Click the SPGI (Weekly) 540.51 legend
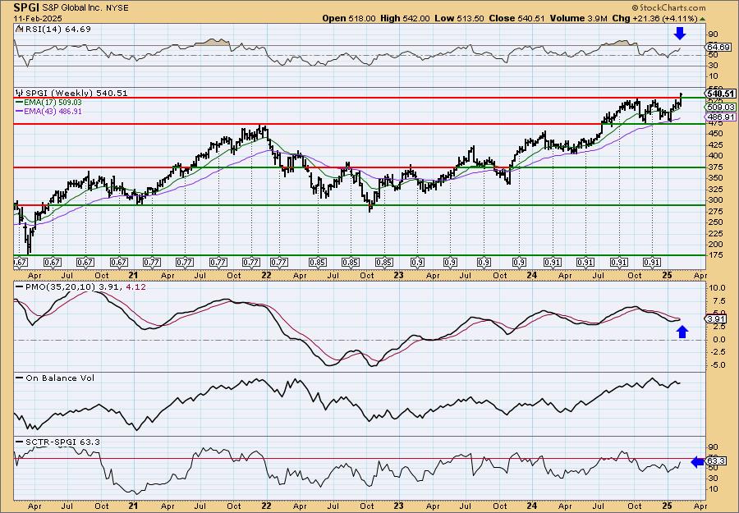The height and width of the screenshot is (513, 739). click(76, 94)
